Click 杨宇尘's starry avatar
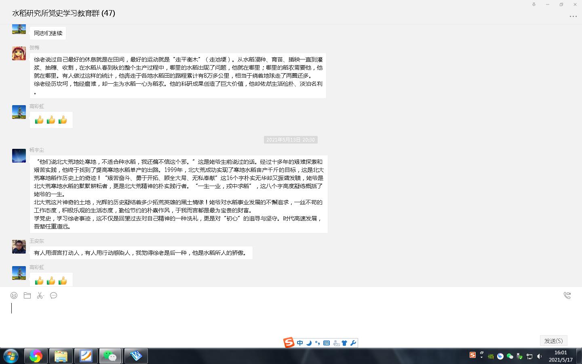The image size is (582, 364). click(x=19, y=156)
